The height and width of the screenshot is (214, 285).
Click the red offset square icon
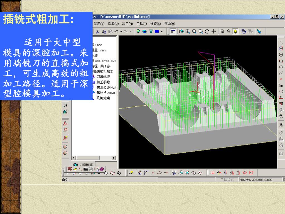click(x=251, y=172)
